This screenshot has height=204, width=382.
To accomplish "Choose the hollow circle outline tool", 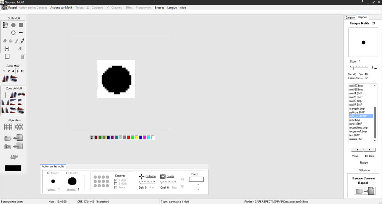I will tap(13, 33).
